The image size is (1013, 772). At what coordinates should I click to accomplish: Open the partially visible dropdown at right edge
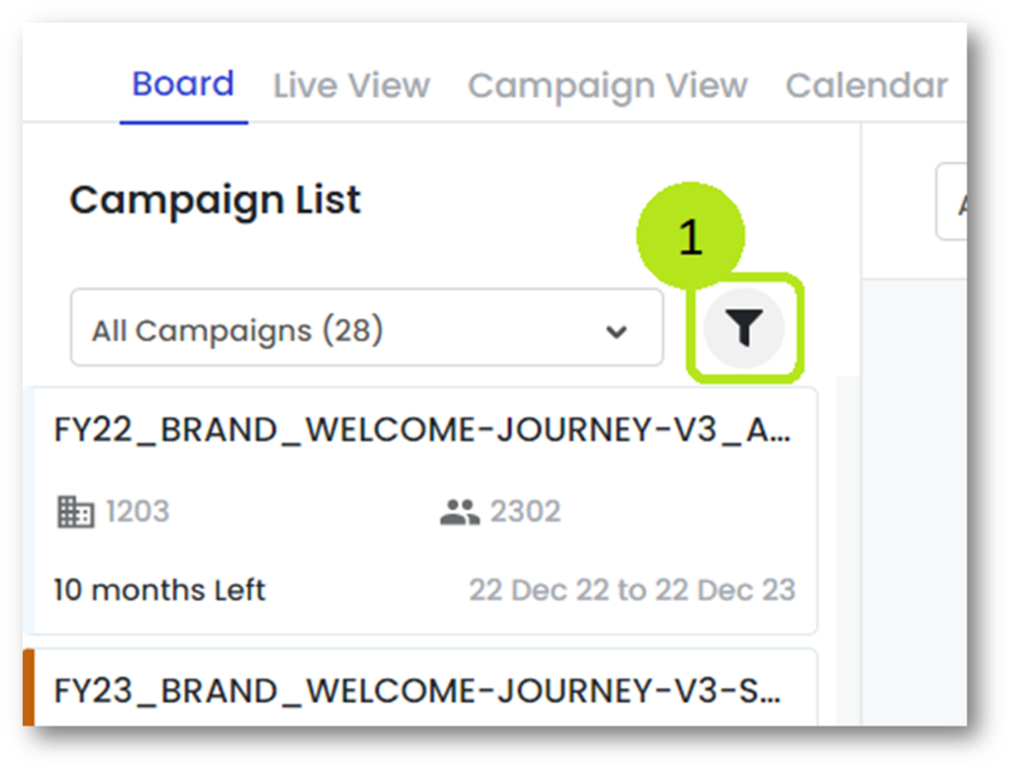pyautogui.click(x=953, y=202)
